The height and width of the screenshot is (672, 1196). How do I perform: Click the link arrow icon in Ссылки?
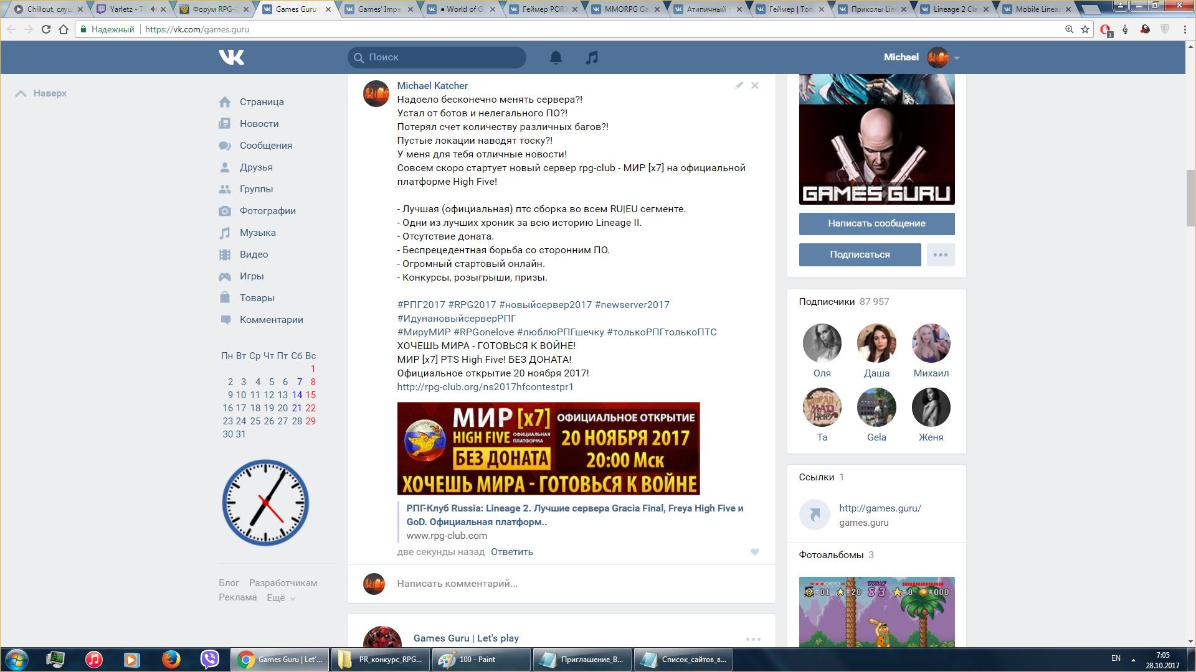point(815,515)
